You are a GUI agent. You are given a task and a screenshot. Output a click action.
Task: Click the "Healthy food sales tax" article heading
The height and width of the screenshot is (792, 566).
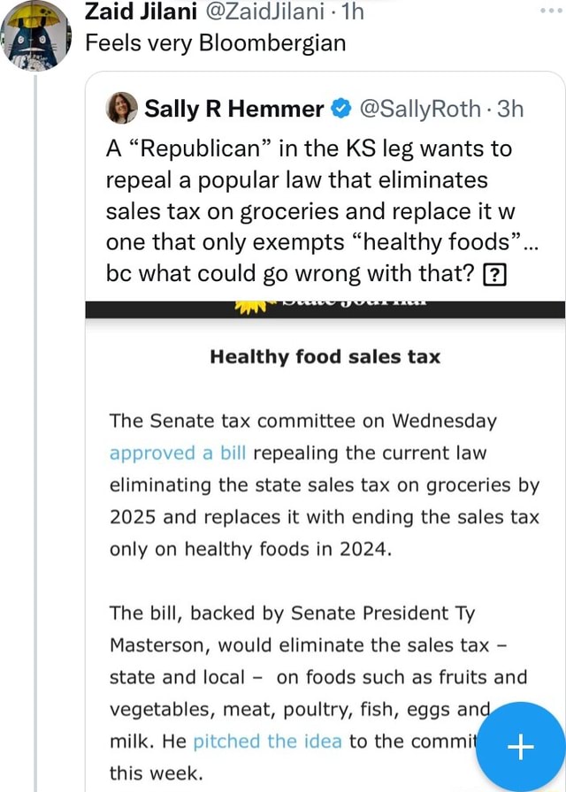pos(325,357)
